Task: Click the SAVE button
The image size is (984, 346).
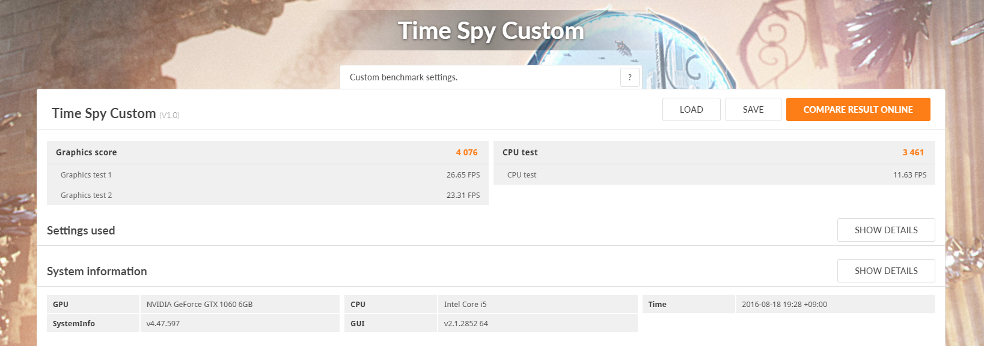Action: click(x=753, y=110)
